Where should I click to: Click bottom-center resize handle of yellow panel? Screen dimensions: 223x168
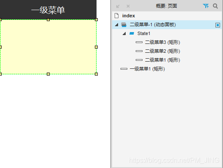(x=48, y=74)
